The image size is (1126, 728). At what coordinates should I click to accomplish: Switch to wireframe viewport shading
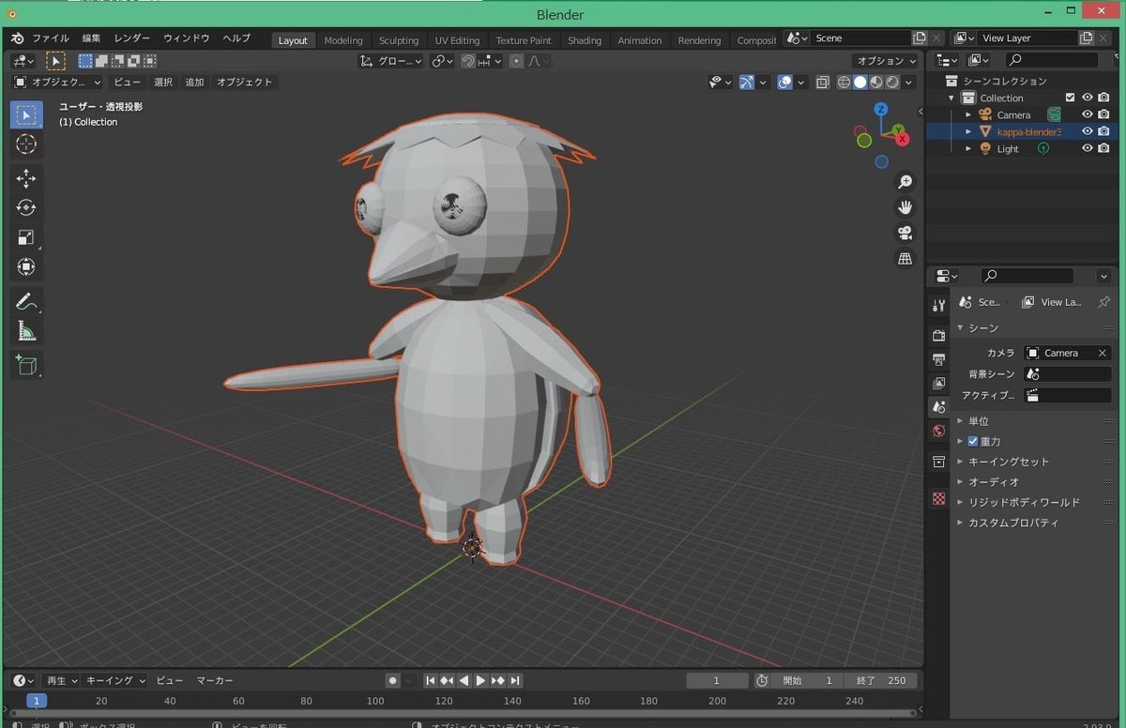pos(844,83)
